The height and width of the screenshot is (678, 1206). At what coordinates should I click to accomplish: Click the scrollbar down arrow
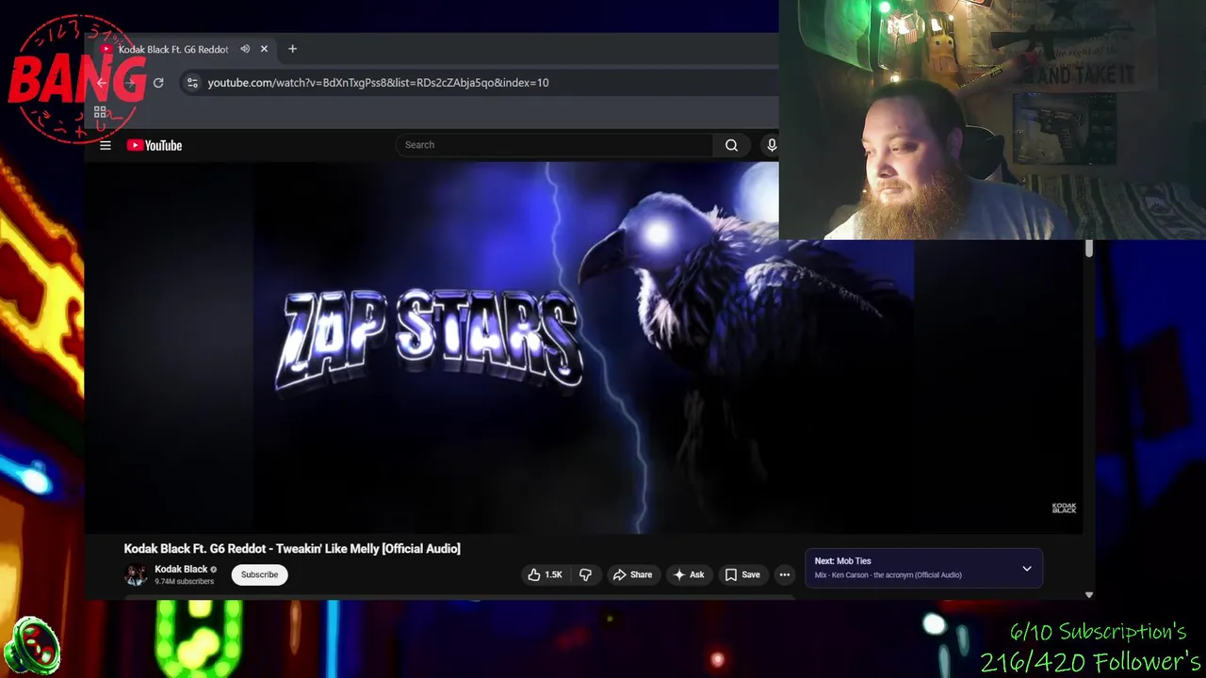(1089, 595)
